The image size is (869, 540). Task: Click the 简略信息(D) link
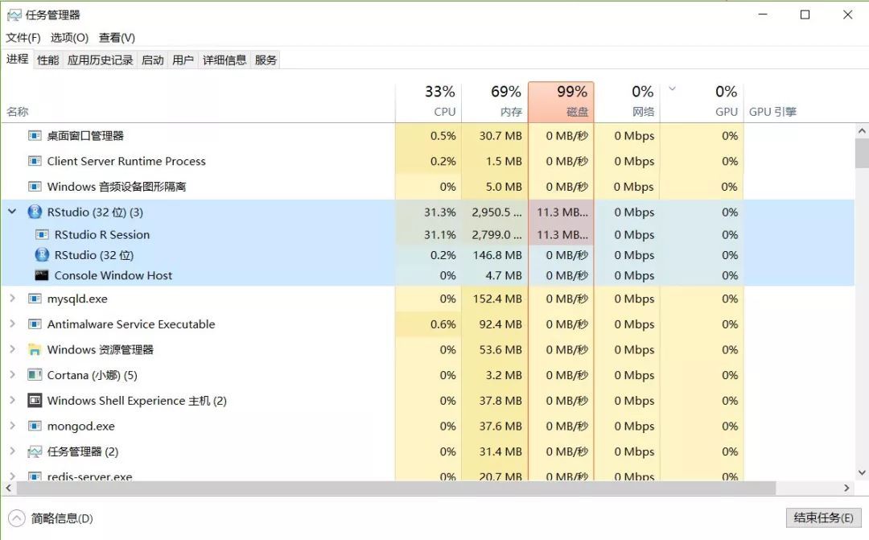[62, 518]
